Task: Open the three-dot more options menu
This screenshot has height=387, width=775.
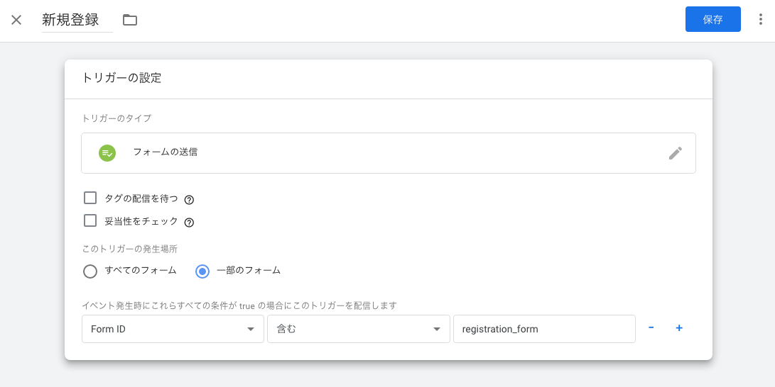Action: [761, 20]
